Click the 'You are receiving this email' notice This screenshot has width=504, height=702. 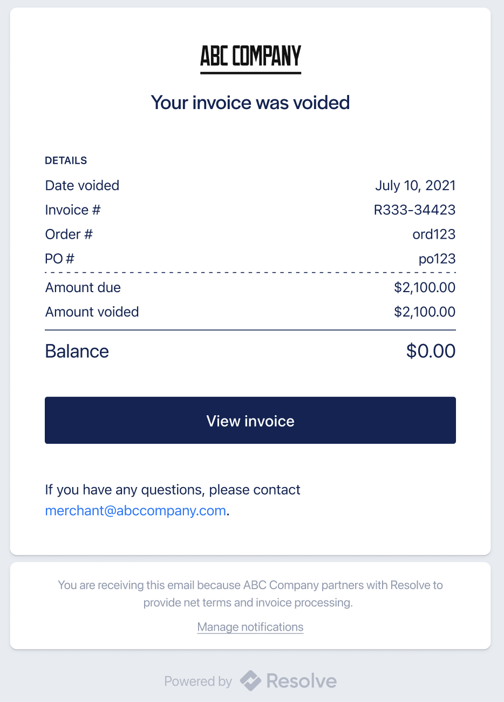(x=250, y=594)
